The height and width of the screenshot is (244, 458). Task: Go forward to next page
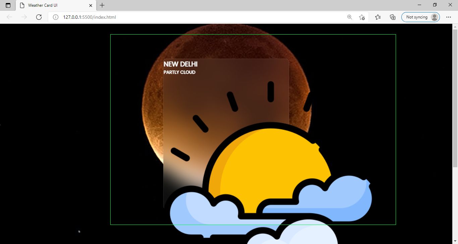(x=24, y=17)
